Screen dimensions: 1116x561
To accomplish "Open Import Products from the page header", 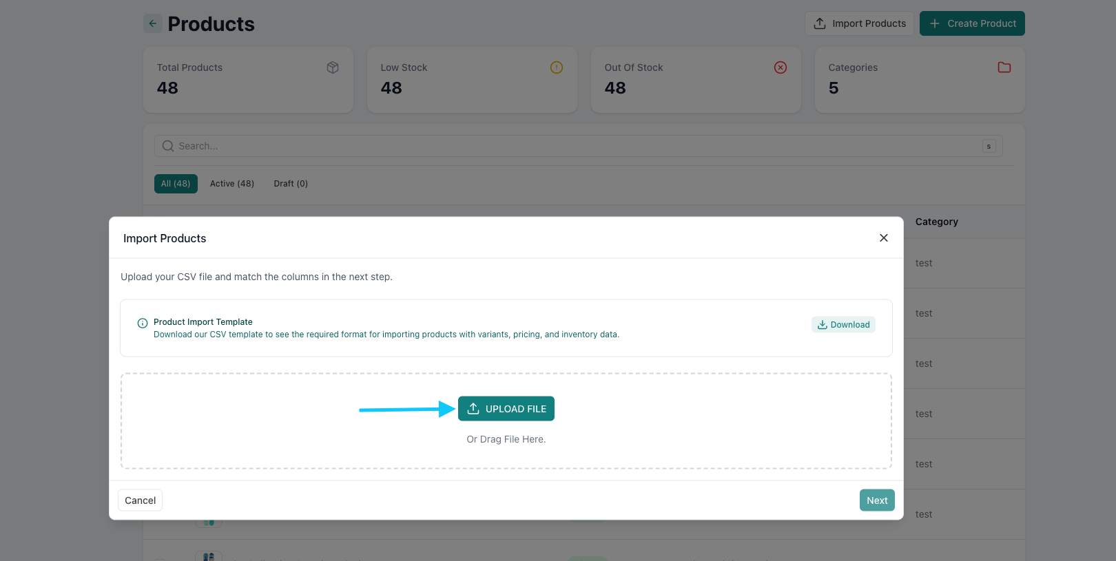I will (859, 23).
